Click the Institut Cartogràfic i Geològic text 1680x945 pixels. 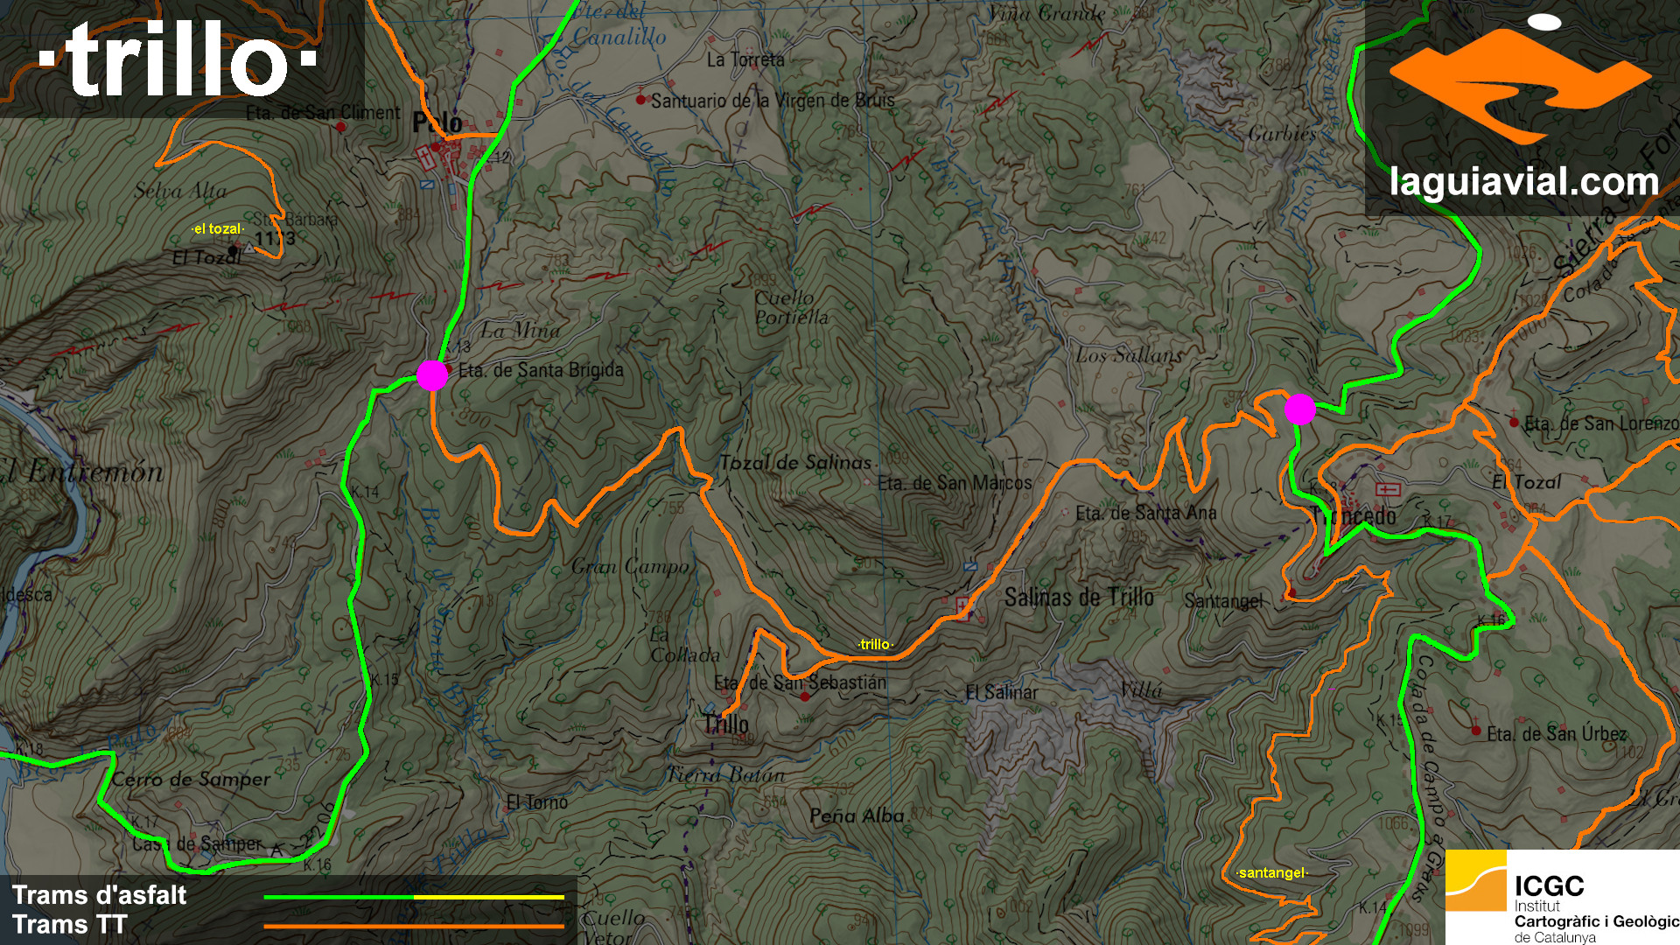pyautogui.click(x=1595, y=921)
